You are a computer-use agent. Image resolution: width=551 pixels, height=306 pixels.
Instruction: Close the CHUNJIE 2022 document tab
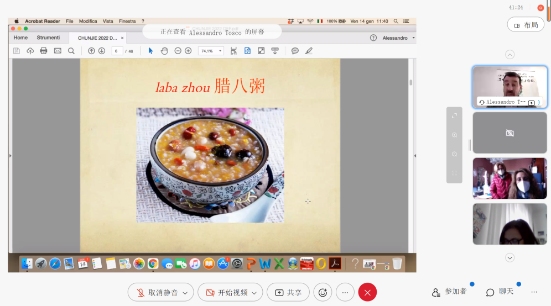[122, 38]
